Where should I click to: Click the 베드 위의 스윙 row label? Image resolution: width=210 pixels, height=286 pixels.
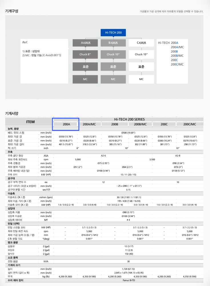coord(16,133)
